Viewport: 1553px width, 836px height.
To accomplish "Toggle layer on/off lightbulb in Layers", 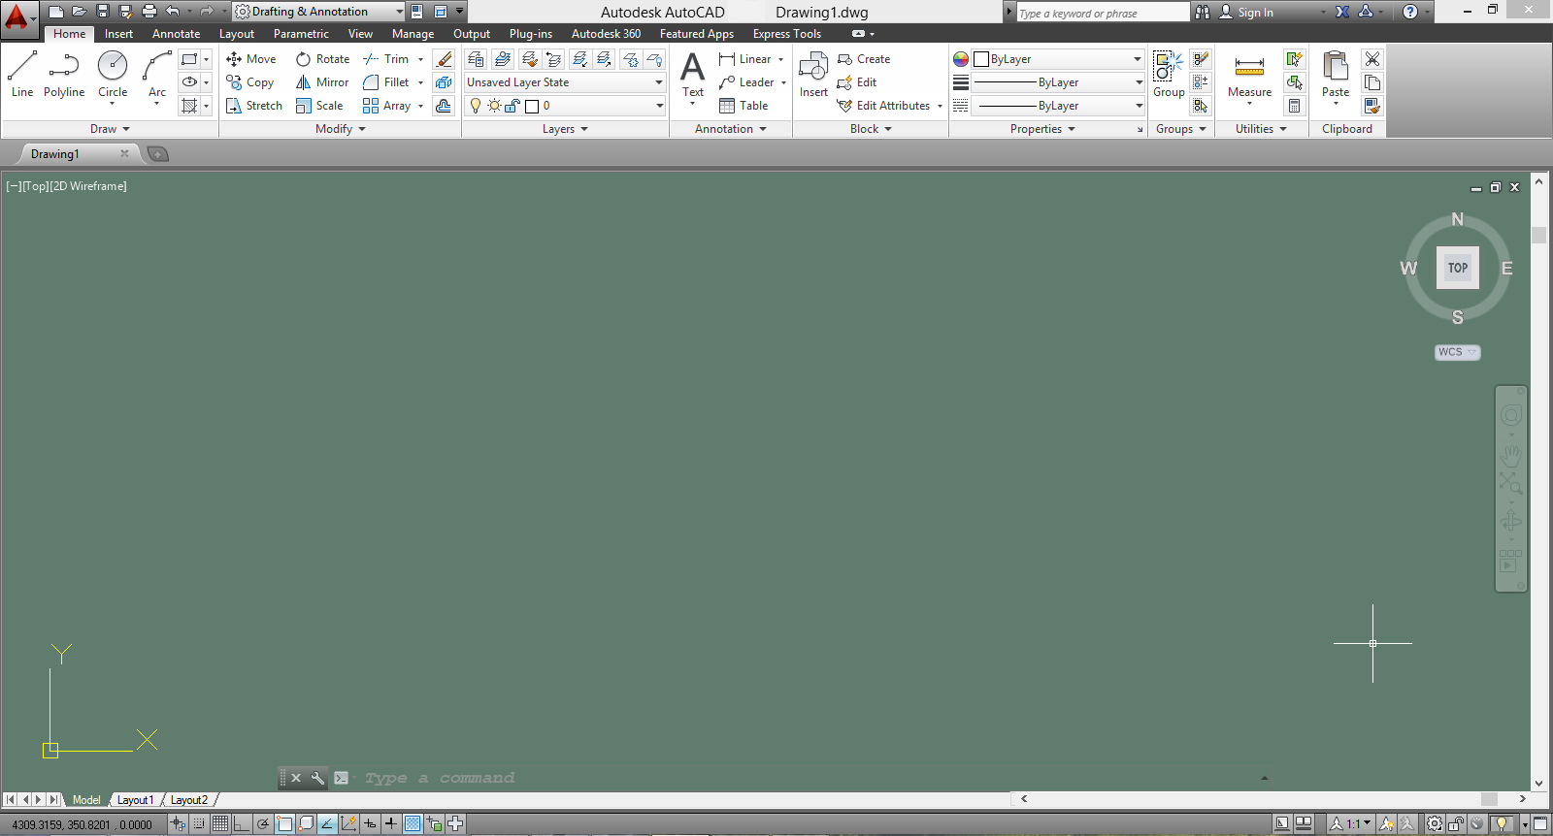I will tap(476, 106).
